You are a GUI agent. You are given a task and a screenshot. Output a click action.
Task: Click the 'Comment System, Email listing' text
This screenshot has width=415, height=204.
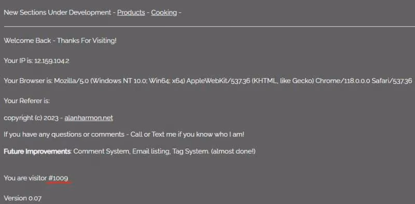(122, 151)
